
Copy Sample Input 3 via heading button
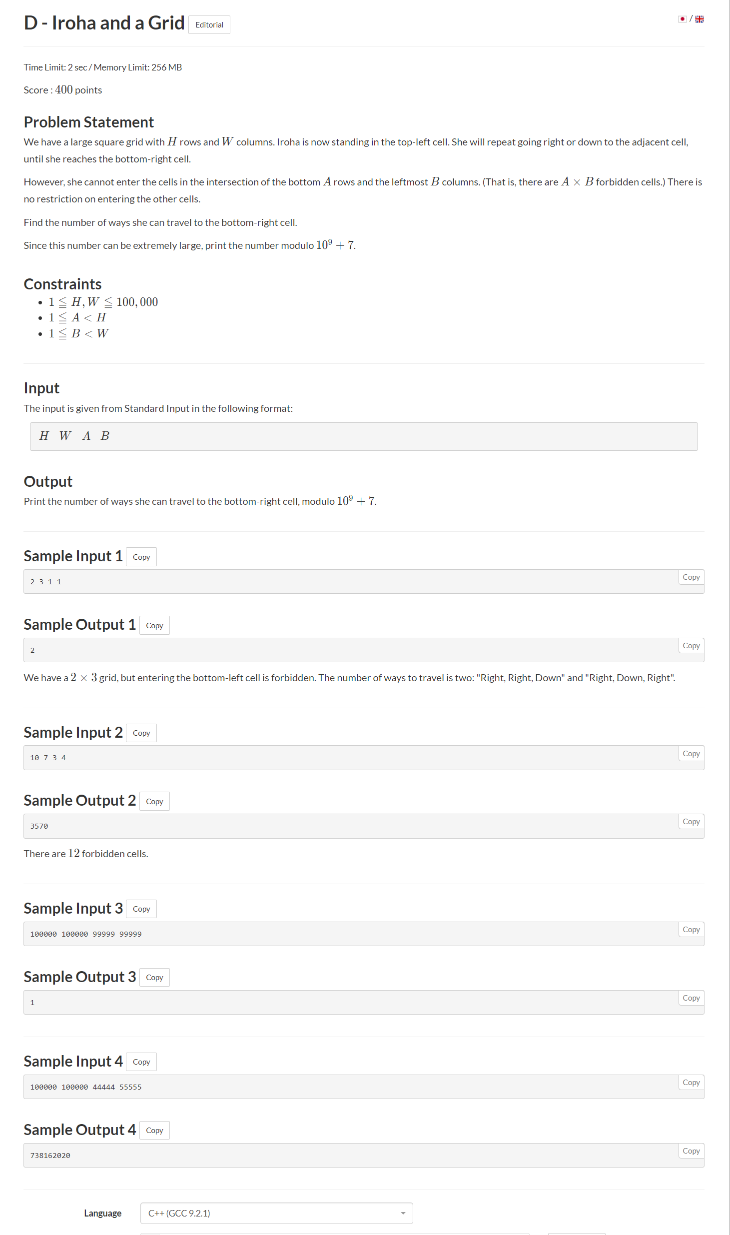(141, 909)
